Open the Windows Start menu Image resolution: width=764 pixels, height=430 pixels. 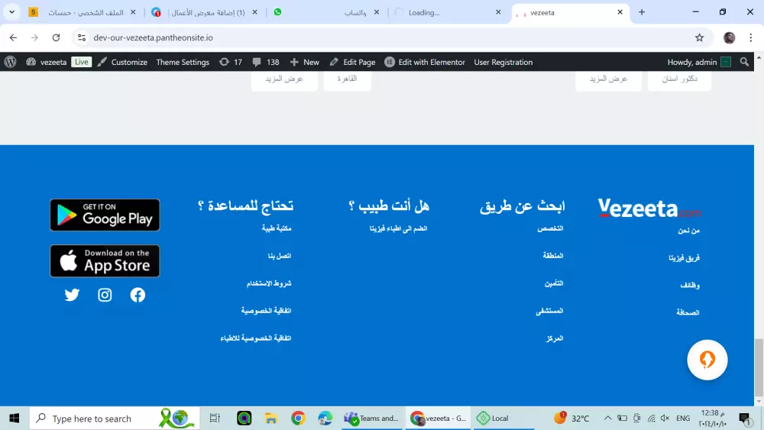click(x=14, y=418)
